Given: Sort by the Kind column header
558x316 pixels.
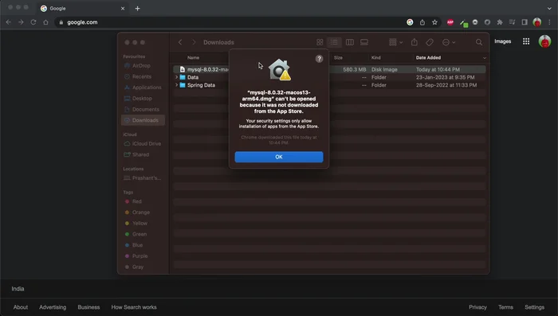Looking at the screenshot, I should (375, 57).
